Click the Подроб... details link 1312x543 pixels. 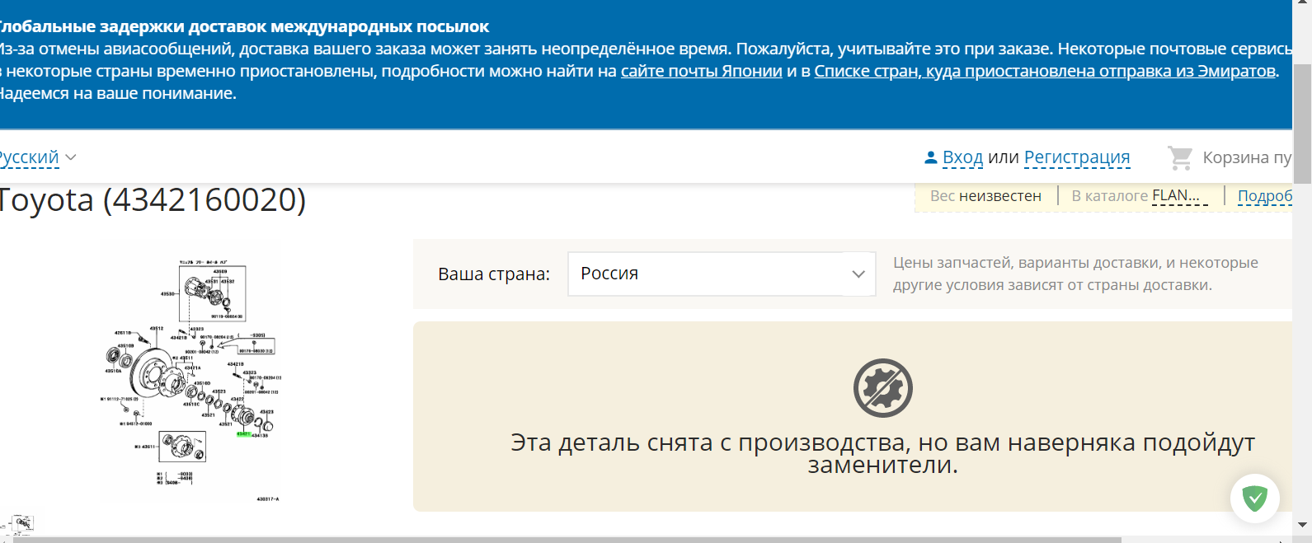tap(1265, 196)
